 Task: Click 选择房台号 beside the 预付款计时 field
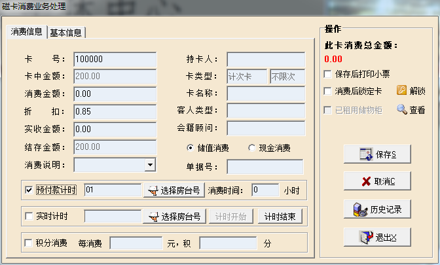(x=172, y=190)
